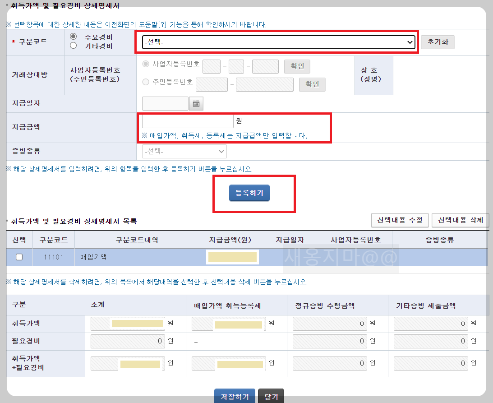This screenshot has height=403, width=493.
Task: Click 확인 next to 사업자등록번호
Action: (297, 66)
